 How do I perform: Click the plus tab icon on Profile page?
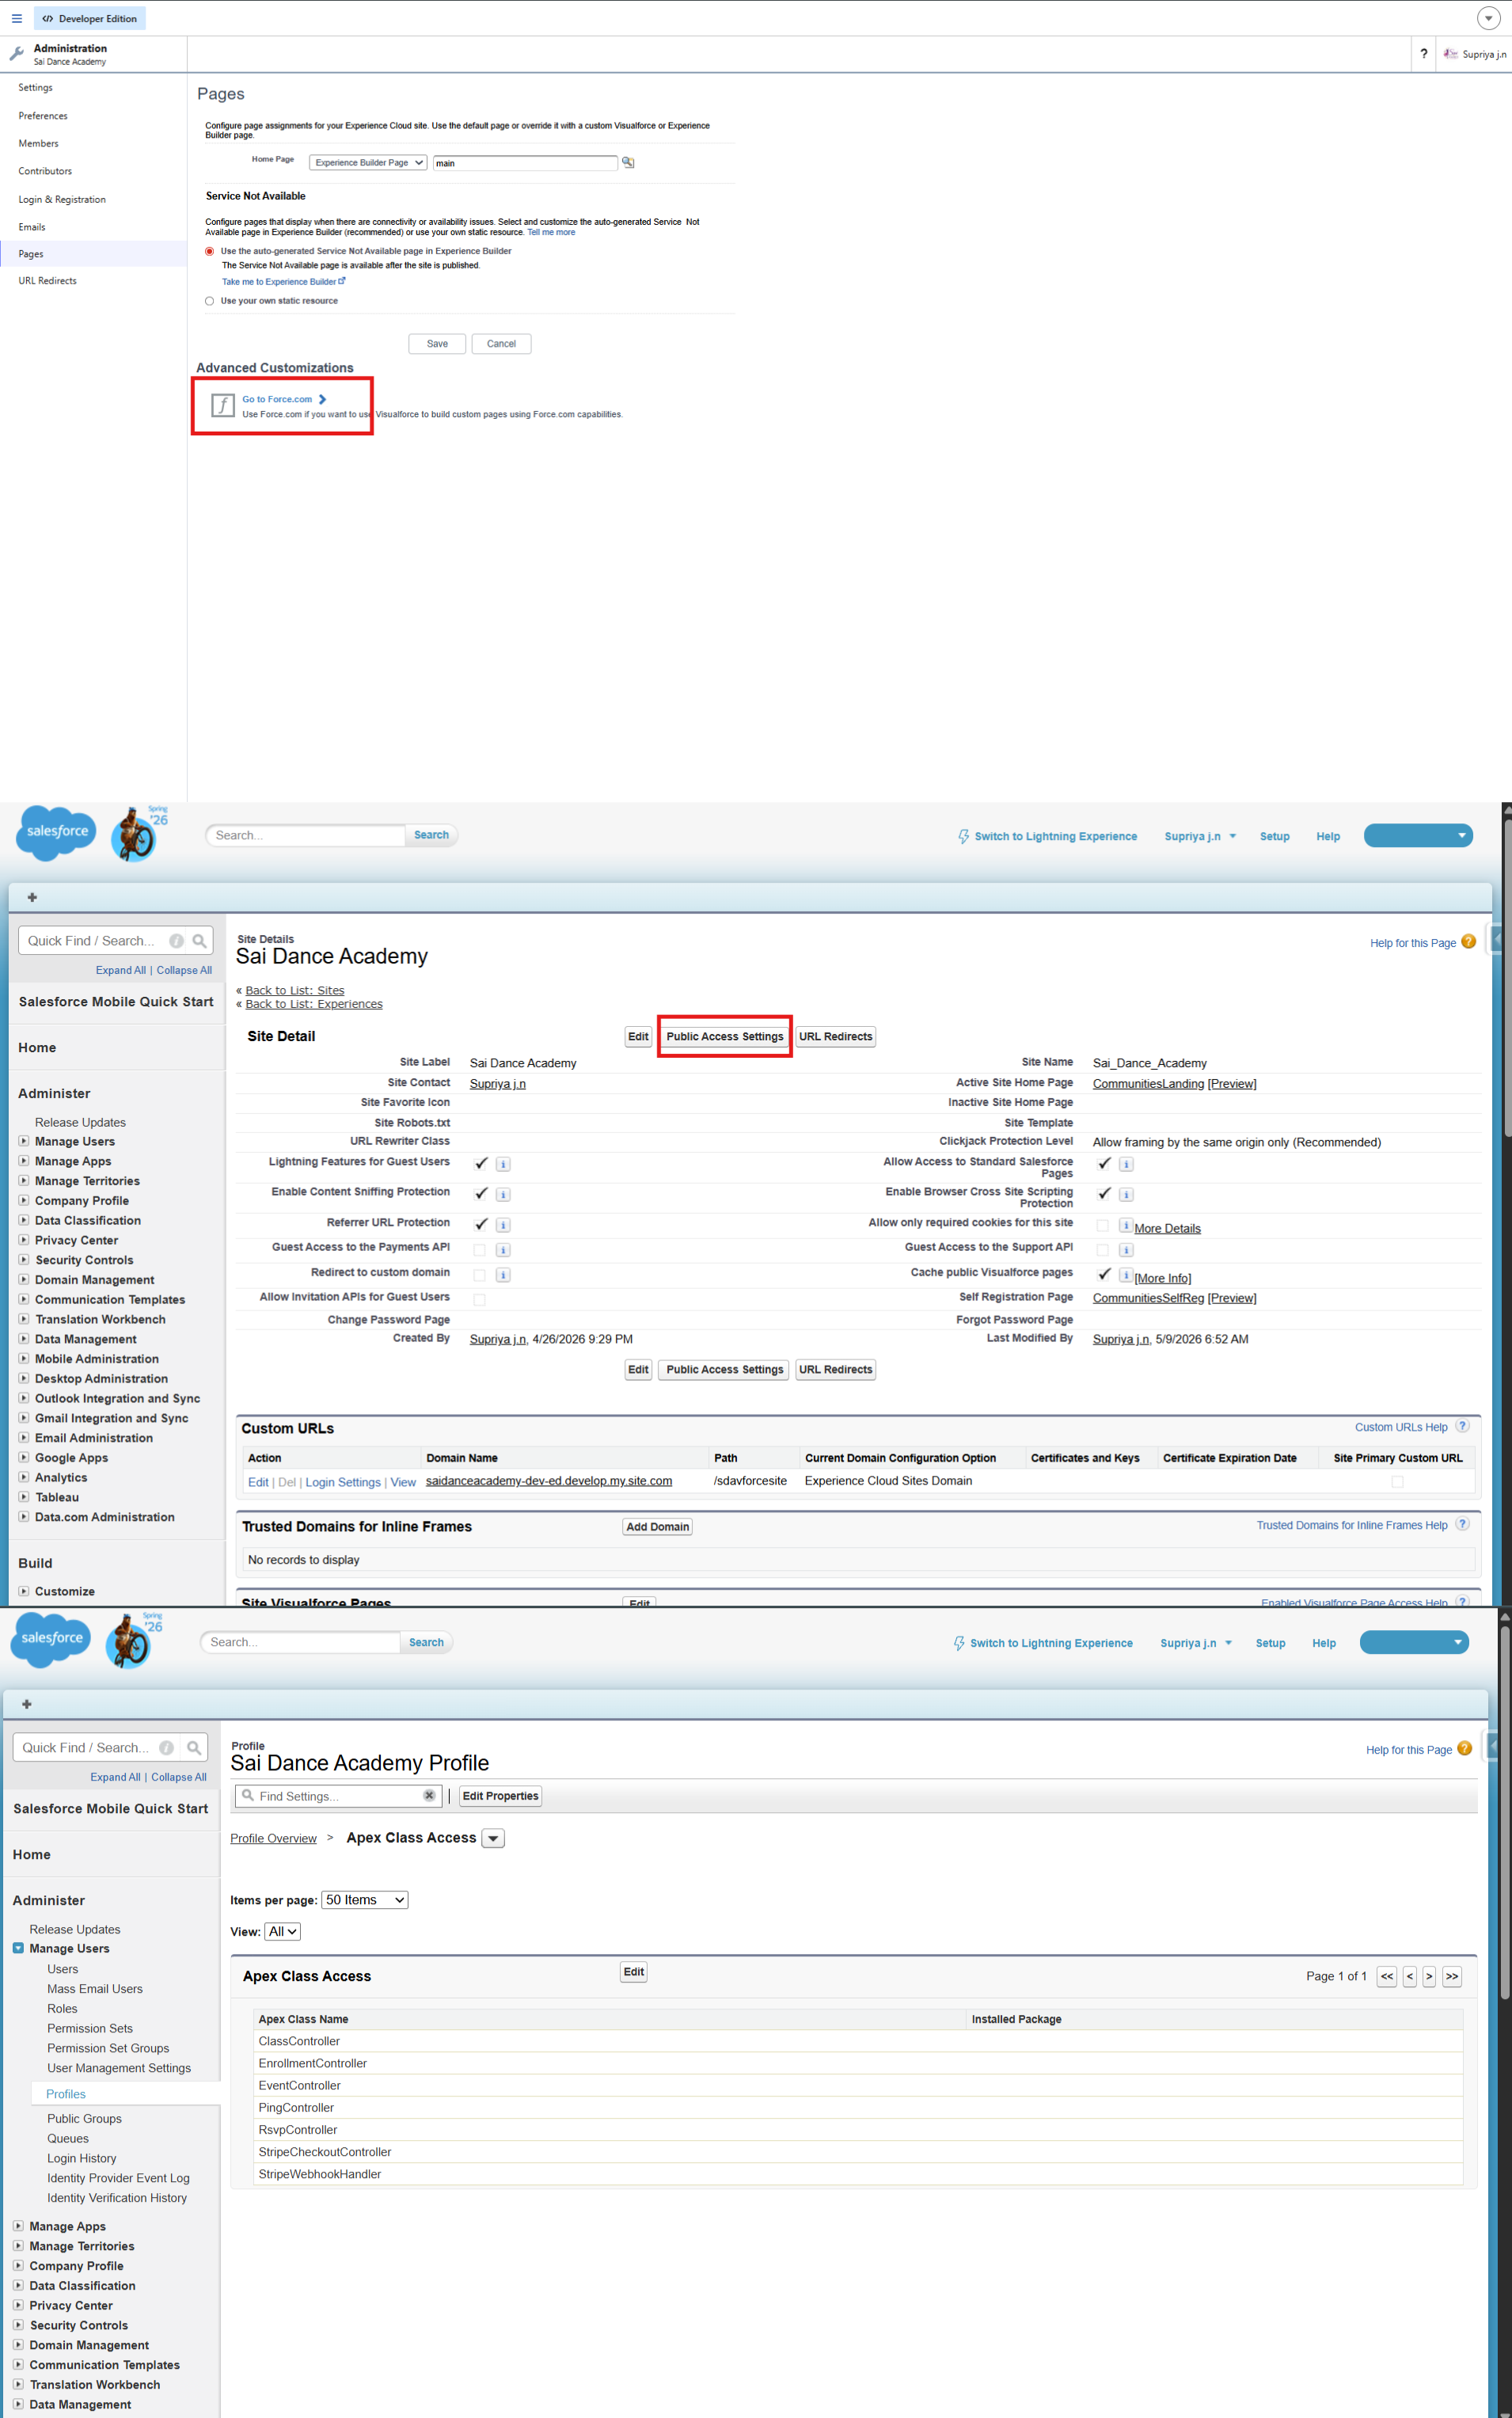coord(27,1703)
